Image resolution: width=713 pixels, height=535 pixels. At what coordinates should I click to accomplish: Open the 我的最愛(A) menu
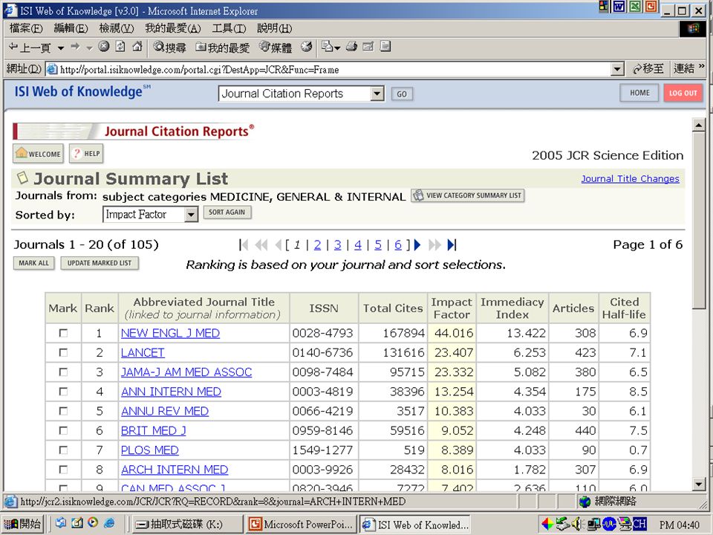pos(173,28)
